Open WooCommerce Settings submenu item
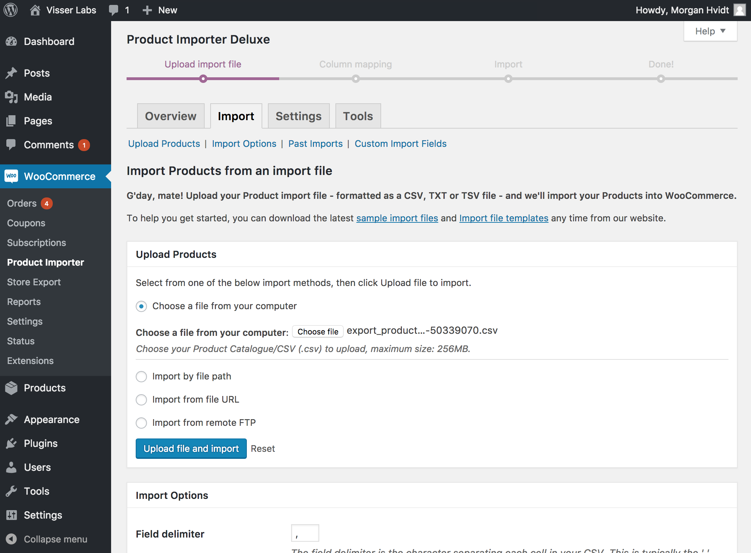This screenshot has height=553, width=751. click(x=25, y=321)
